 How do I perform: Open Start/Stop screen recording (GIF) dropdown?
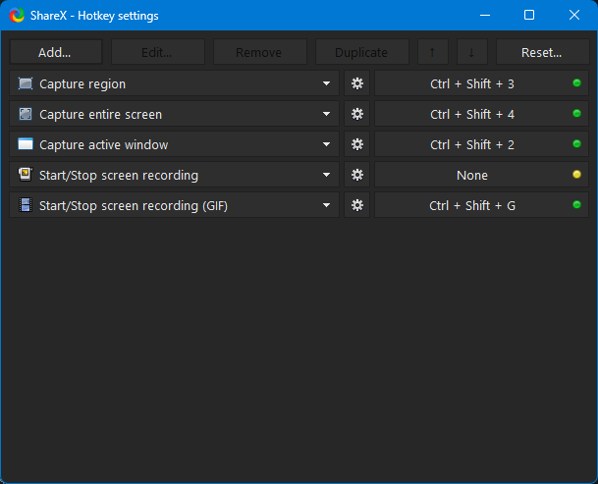tap(174, 205)
